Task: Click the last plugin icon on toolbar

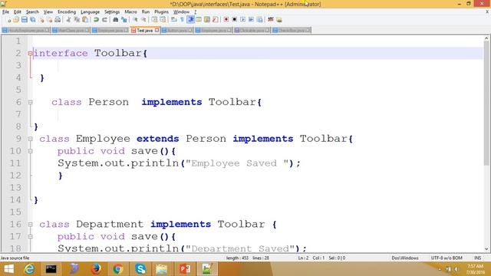Action: click(x=279, y=20)
